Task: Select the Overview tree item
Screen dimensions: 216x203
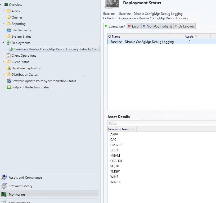Action: pyautogui.click(x=15, y=5)
